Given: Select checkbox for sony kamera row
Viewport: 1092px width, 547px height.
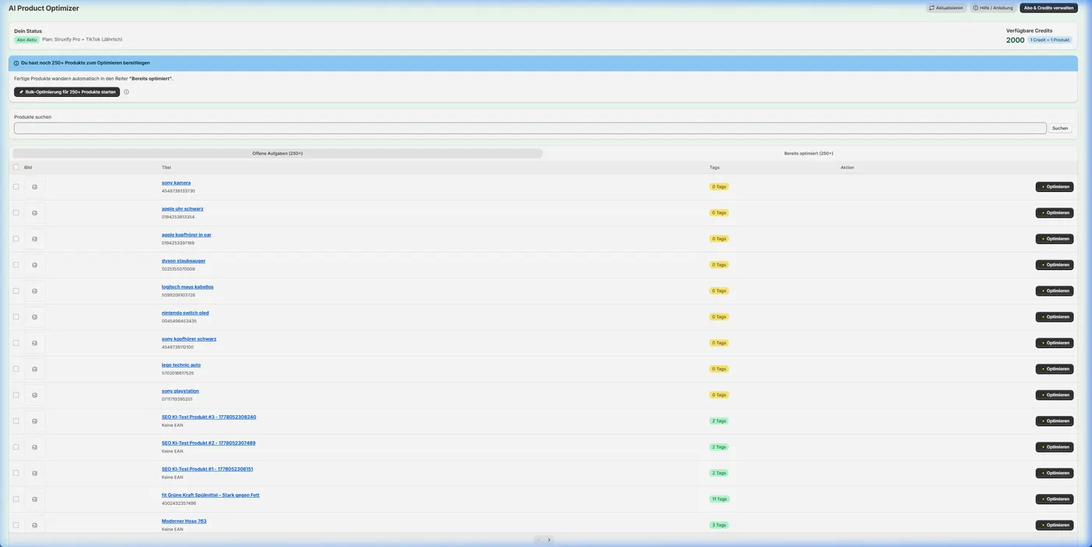Looking at the screenshot, I should coord(16,186).
